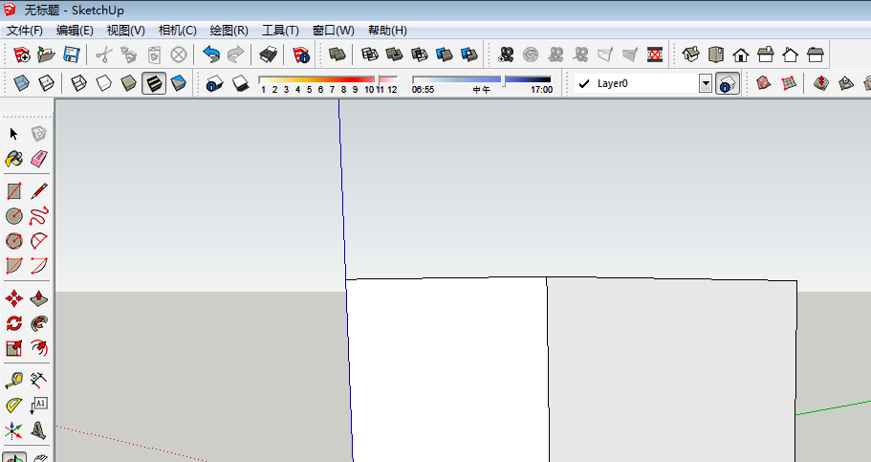Click the Erase circle-X toolbar icon
The height and width of the screenshot is (462, 871).
click(x=178, y=55)
